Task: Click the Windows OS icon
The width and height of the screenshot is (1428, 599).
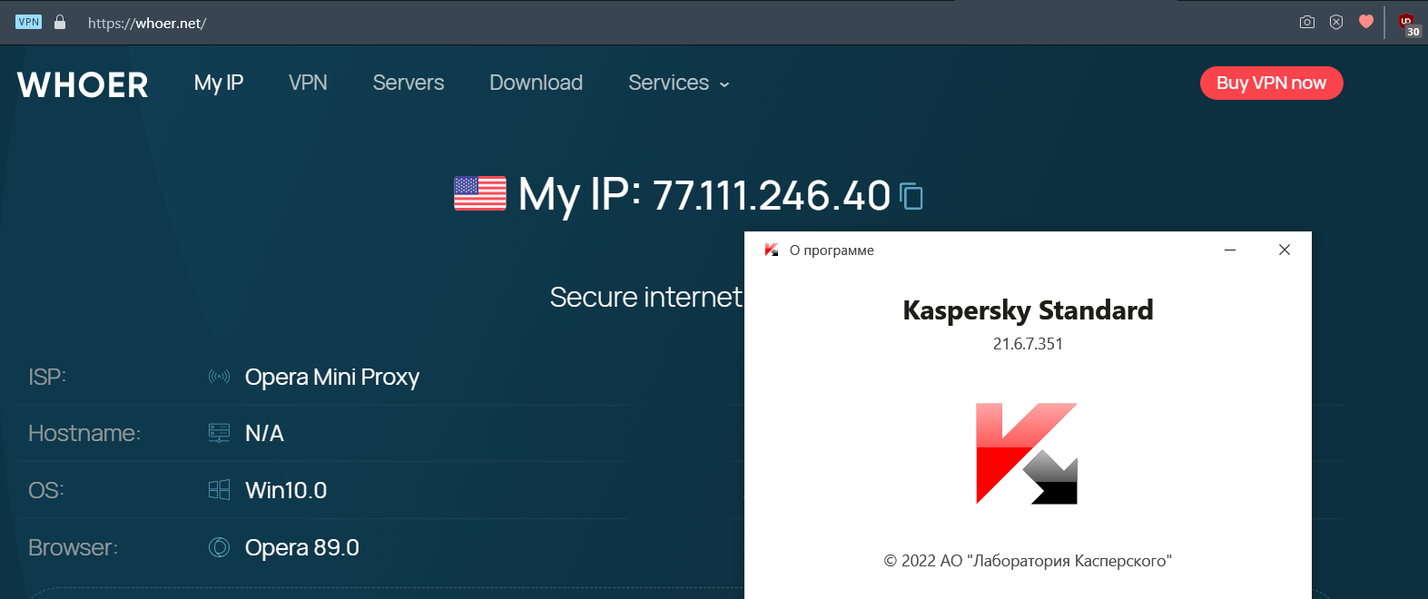Action: (x=219, y=490)
